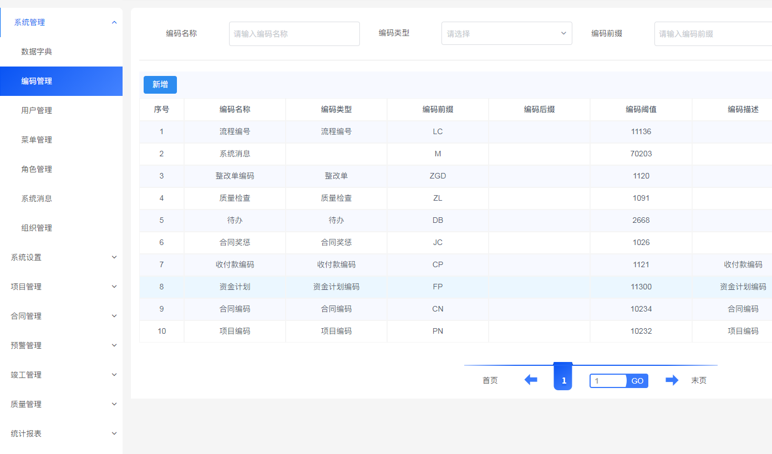Select 编码管理 in the sidebar
Viewport: 772px width, 454px height.
click(61, 81)
